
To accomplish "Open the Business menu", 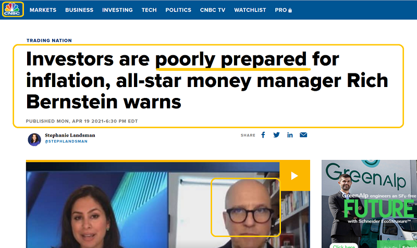I will tap(79, 10).
